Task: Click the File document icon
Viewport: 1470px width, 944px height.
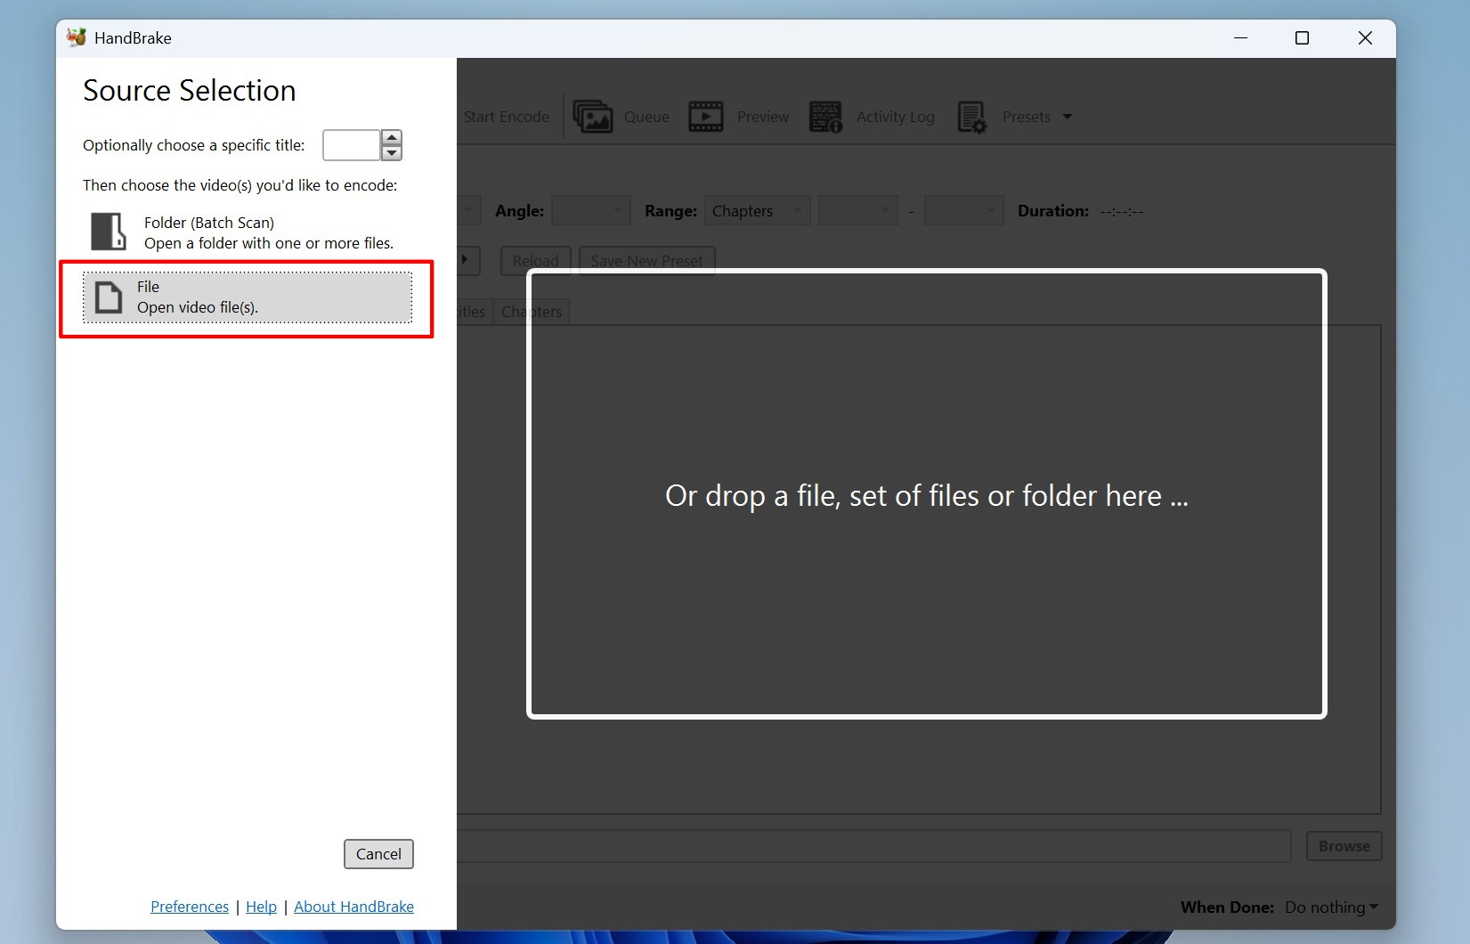Action: (x=109, y=297)
